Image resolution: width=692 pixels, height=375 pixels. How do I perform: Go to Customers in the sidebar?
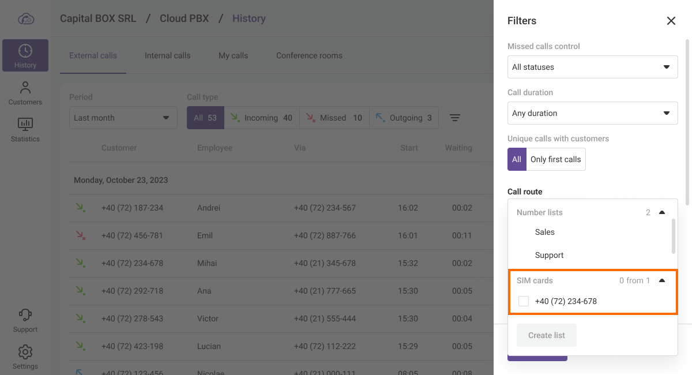click(x=25, y=93)
